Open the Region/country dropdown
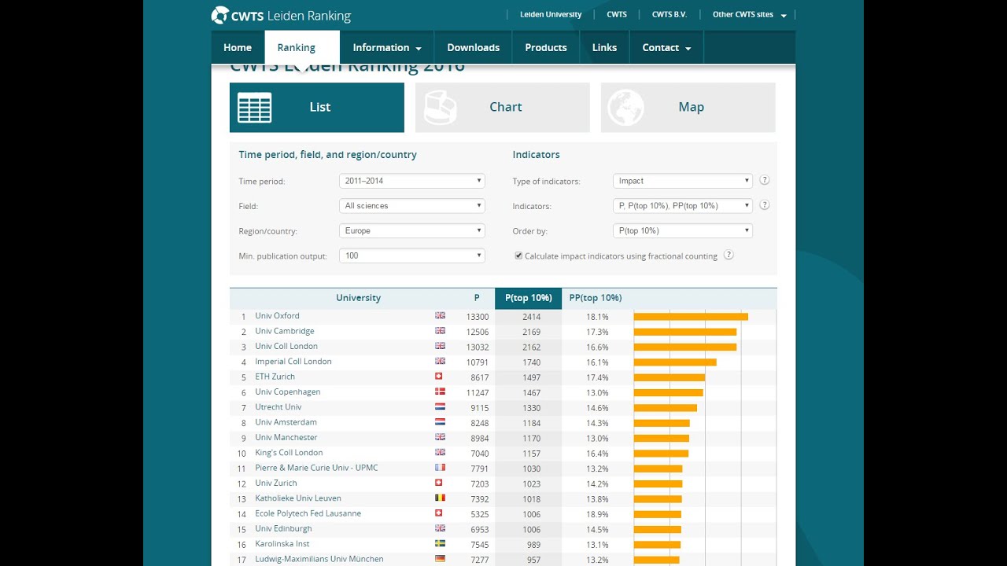The height and width of the screenshot is (566, 1007). pyautogui.click(x=412, y=231)
